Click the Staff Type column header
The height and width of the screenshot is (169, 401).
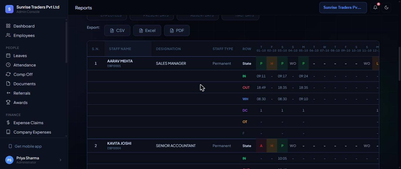coord(223,49)
